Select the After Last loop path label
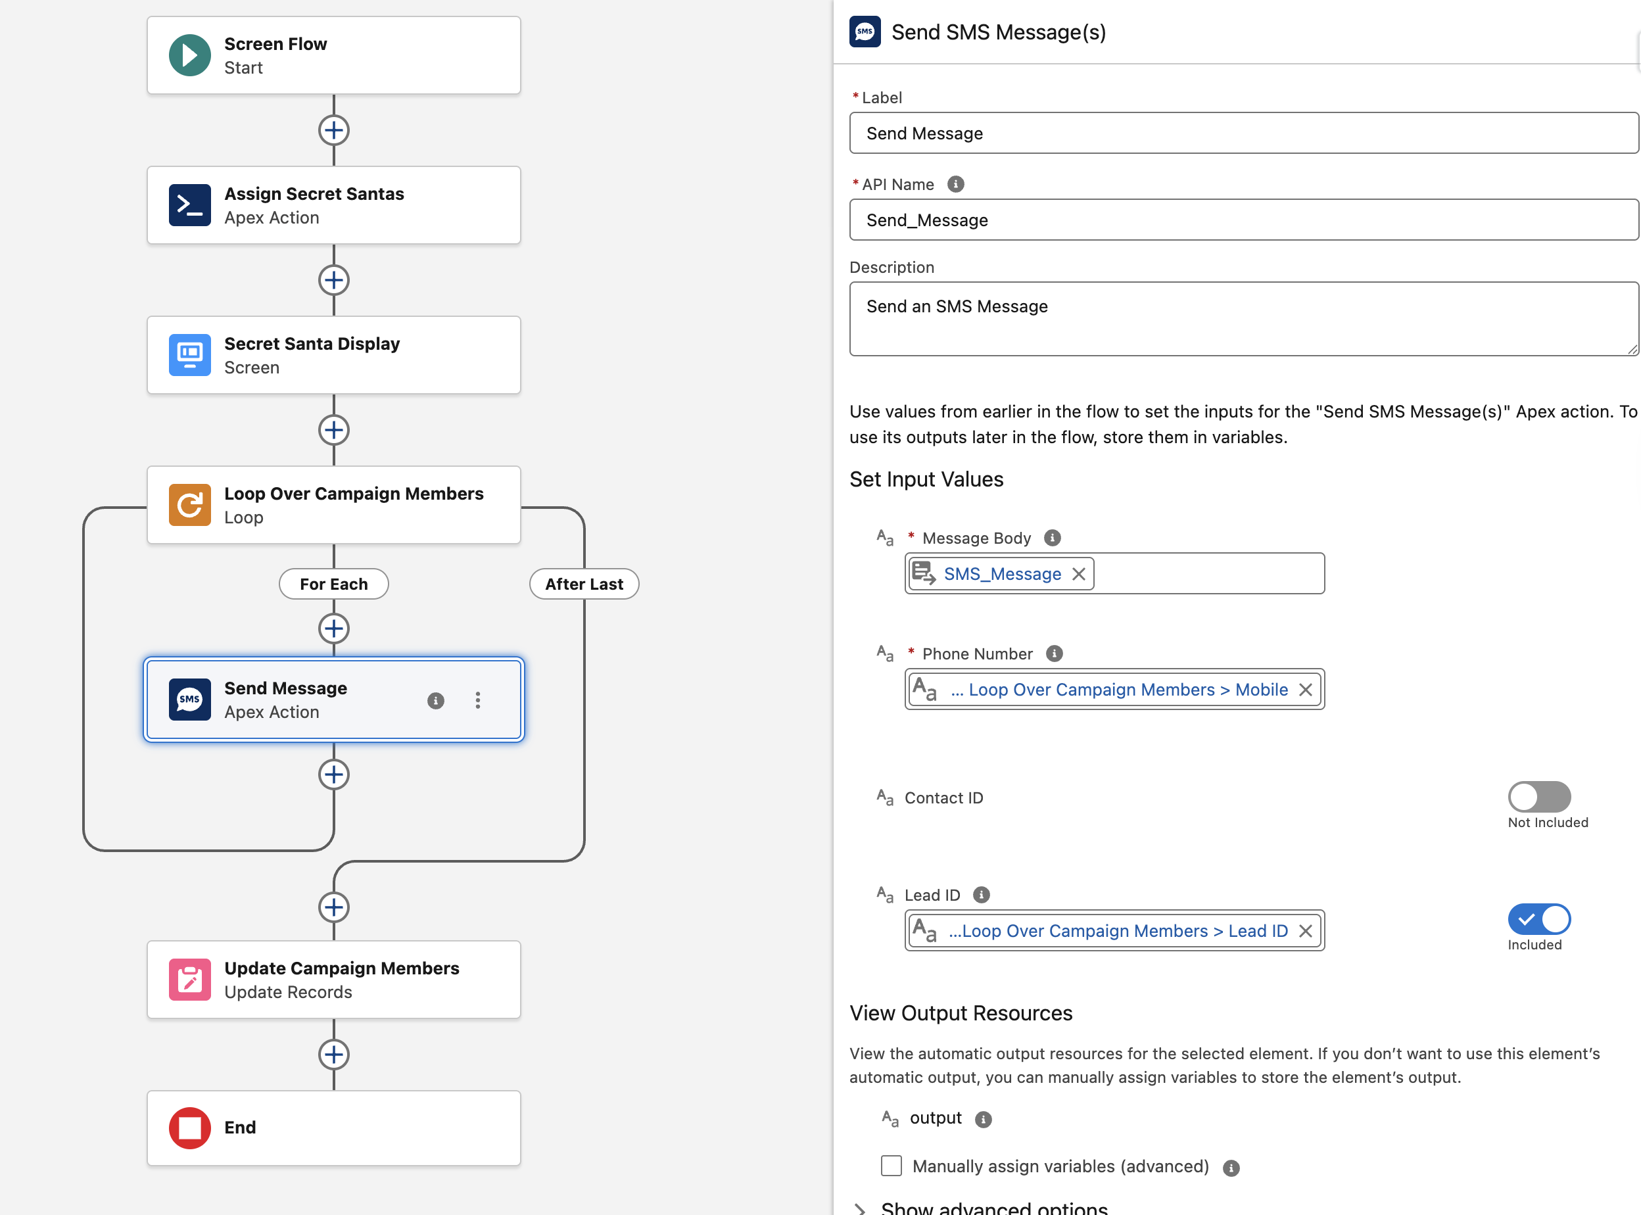The width and height of the screenshot is (1641, 1215). [x=584, y=584]
